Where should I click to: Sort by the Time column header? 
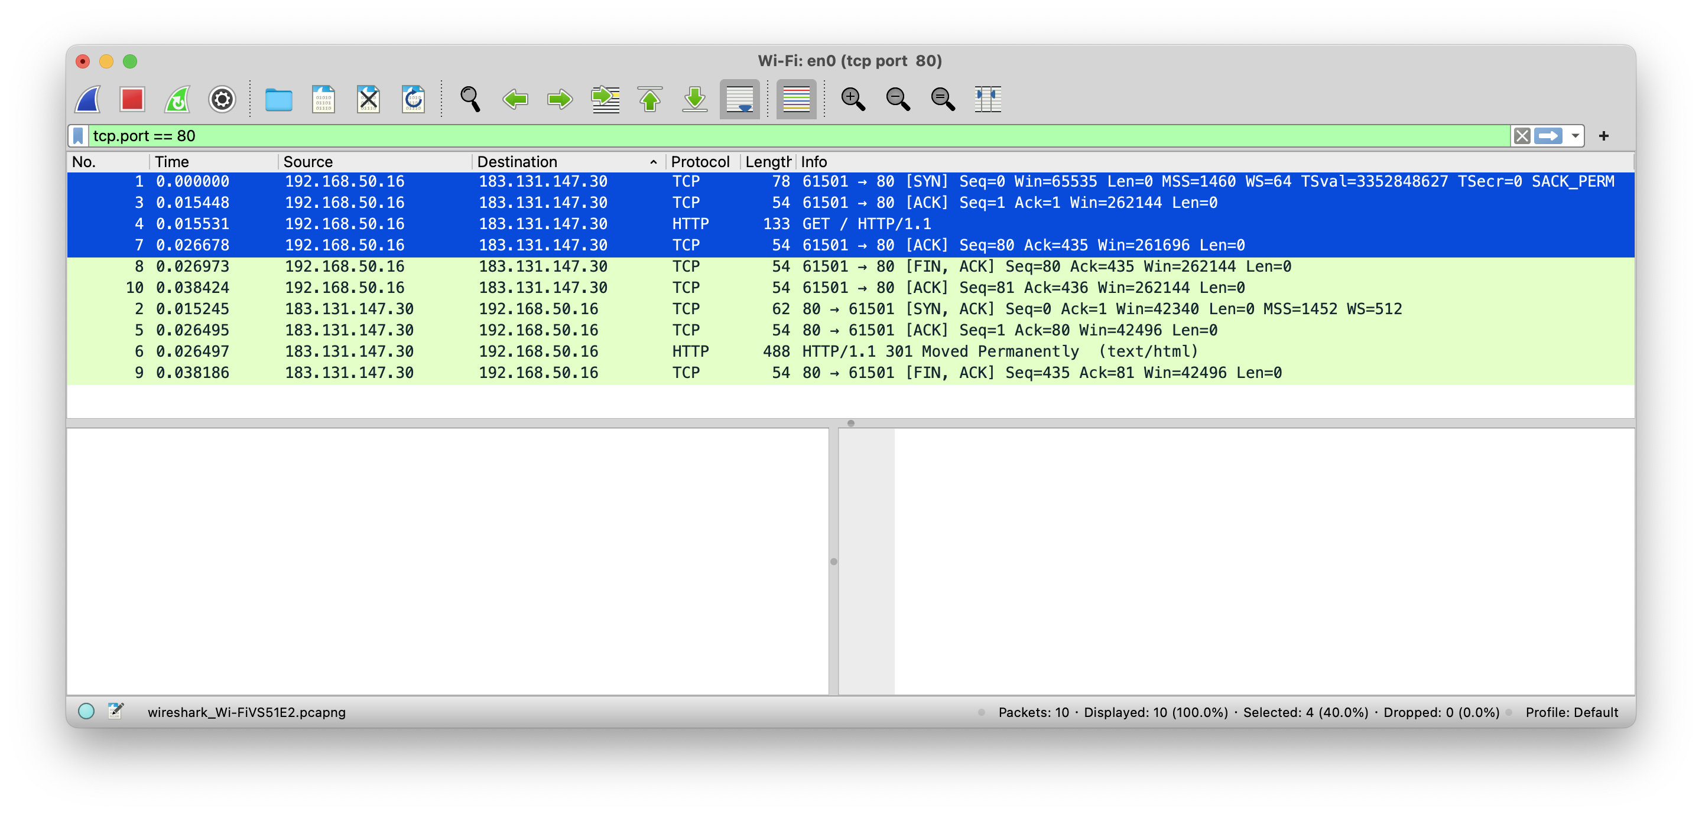(x=172, y=162)
